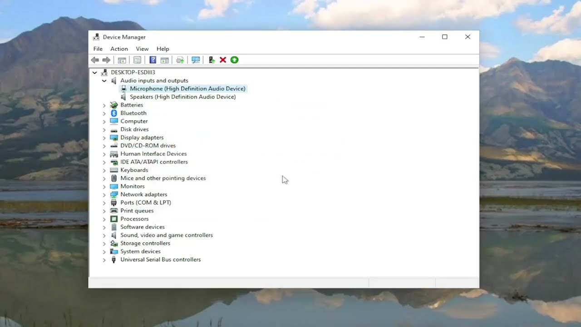Select the 'Software devices' label

tap(143, 227)
